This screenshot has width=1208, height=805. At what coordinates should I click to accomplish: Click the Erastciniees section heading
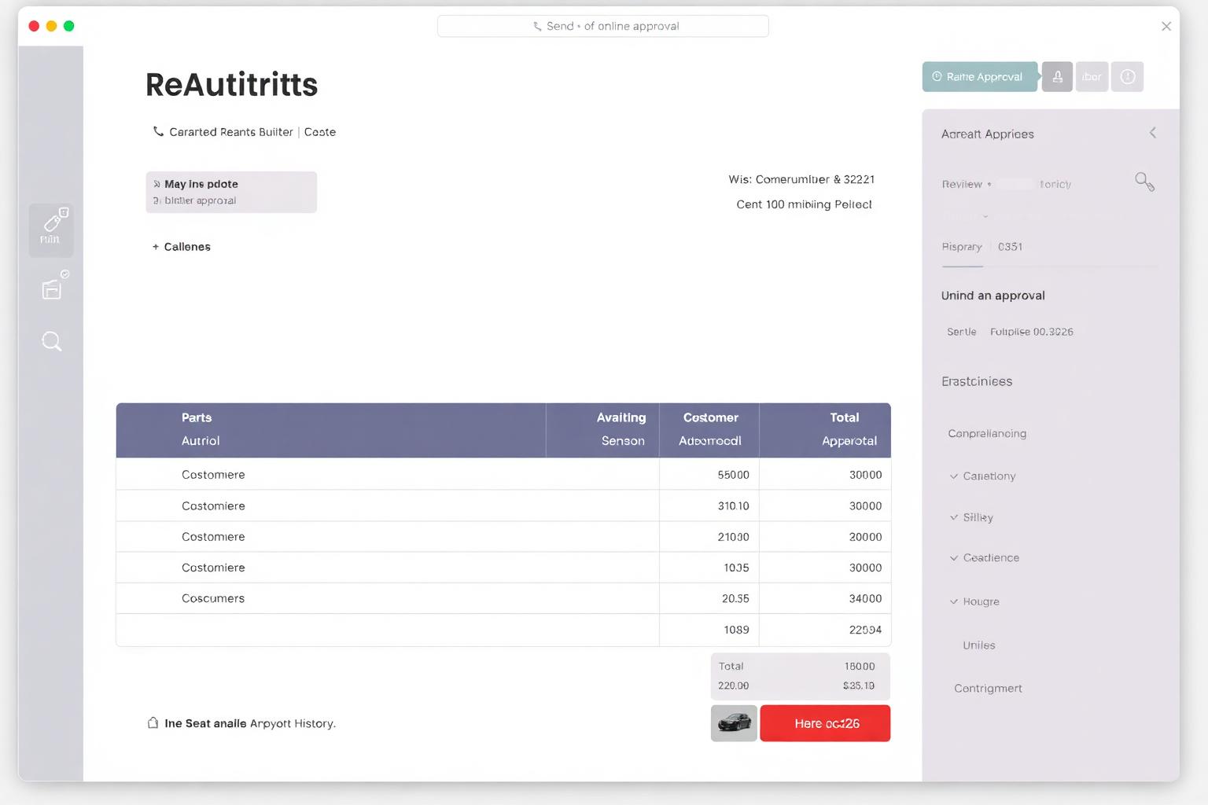click(x=977, y=381)
